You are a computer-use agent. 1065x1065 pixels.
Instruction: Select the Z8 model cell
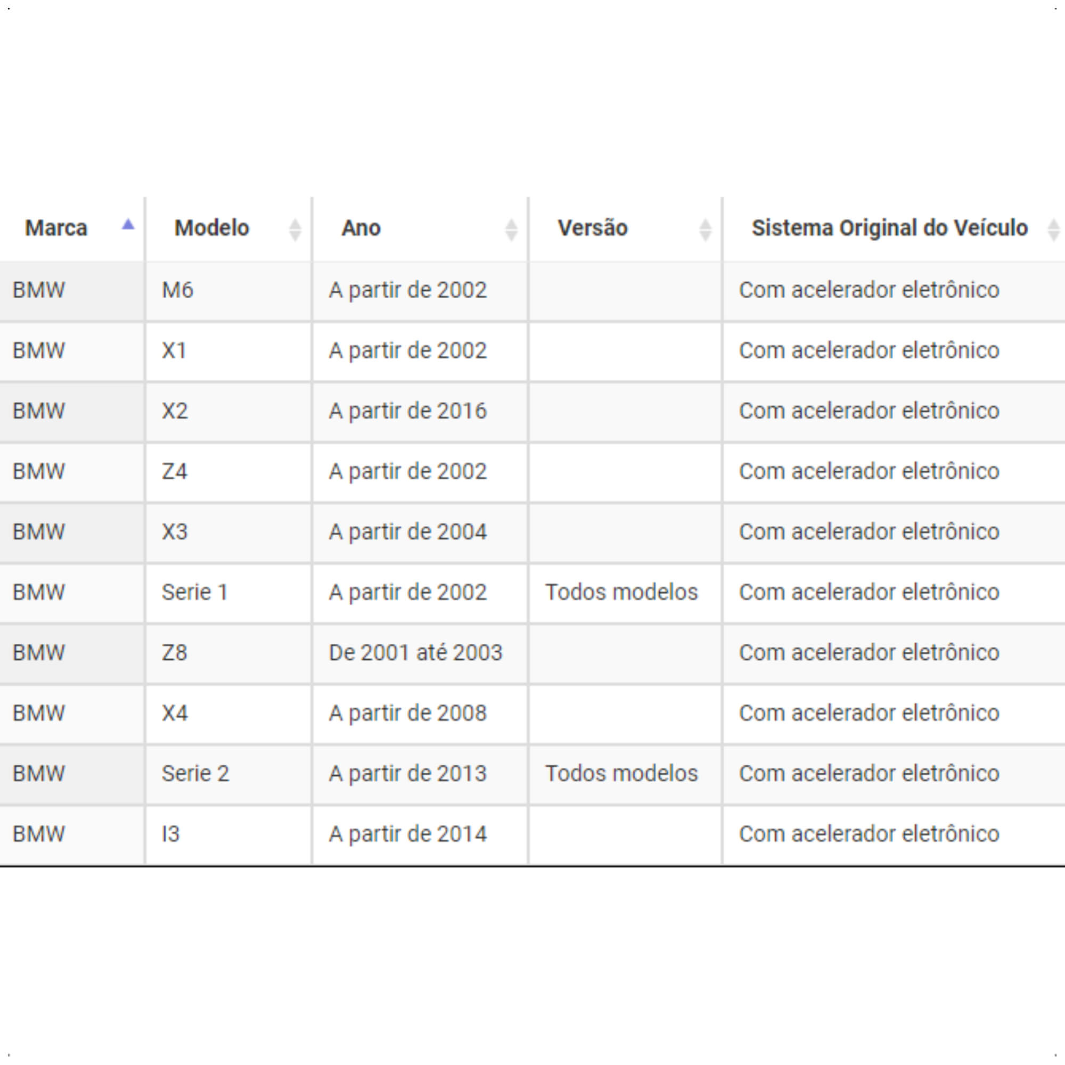[229, 654]
